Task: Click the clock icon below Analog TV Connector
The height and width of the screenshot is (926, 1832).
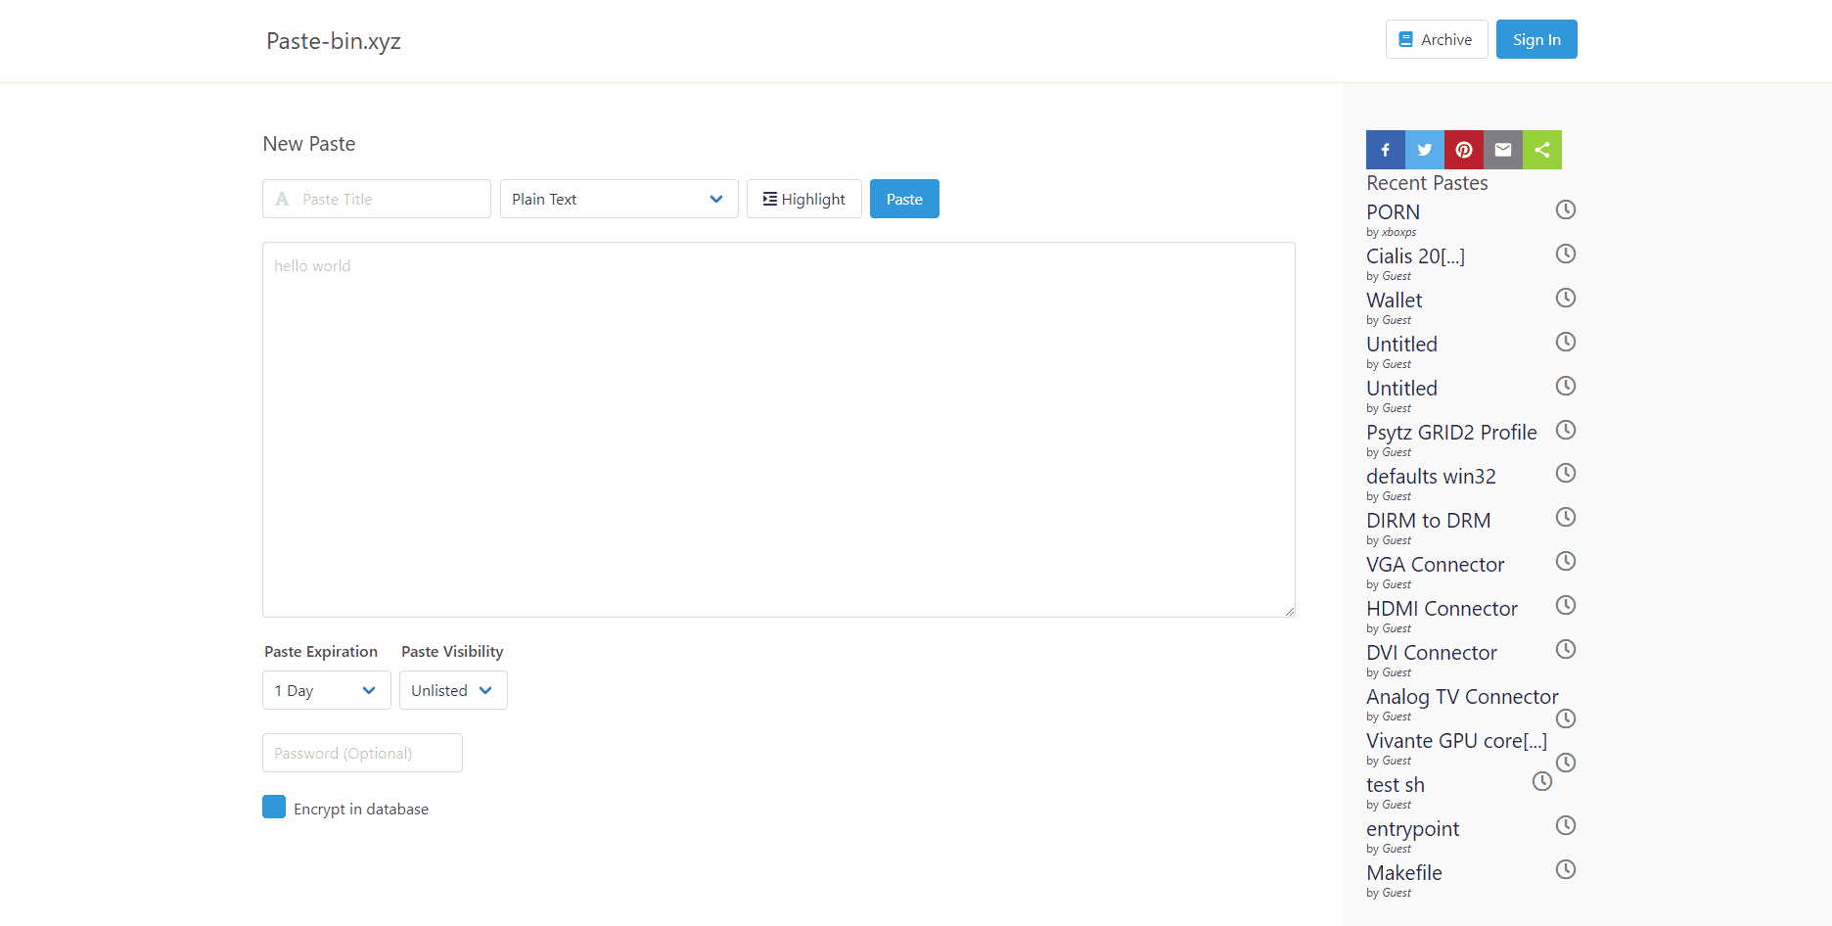Action: coord(1566,718)
